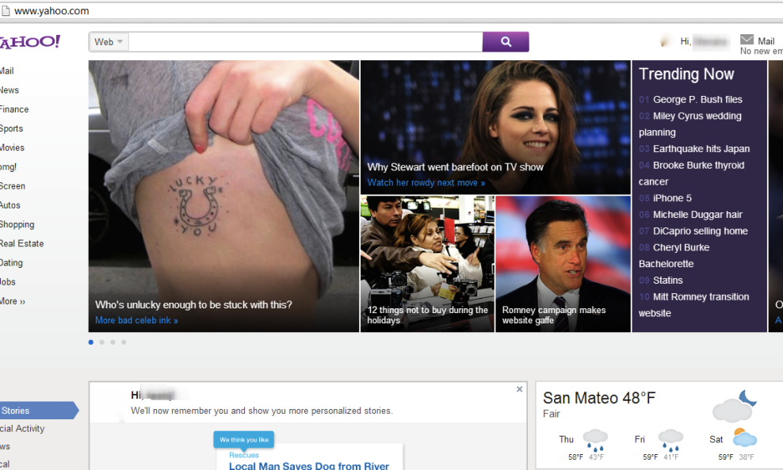Open trending 'Earthquake hits Japan'
The height and width of the screenshot is (470, 783).
pyautogui.click(x=701, y=149)
